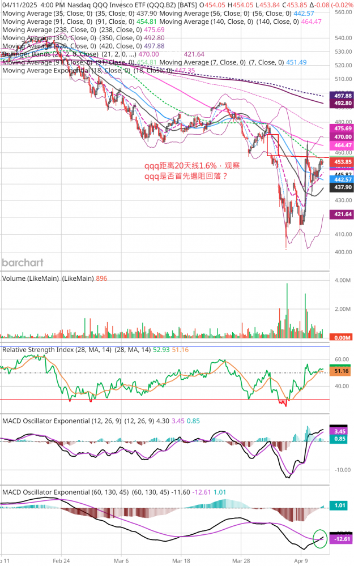The image size is (354, 566).
Task: Click the 421.64 purple price tag on axis
Action: coord(343,214)
